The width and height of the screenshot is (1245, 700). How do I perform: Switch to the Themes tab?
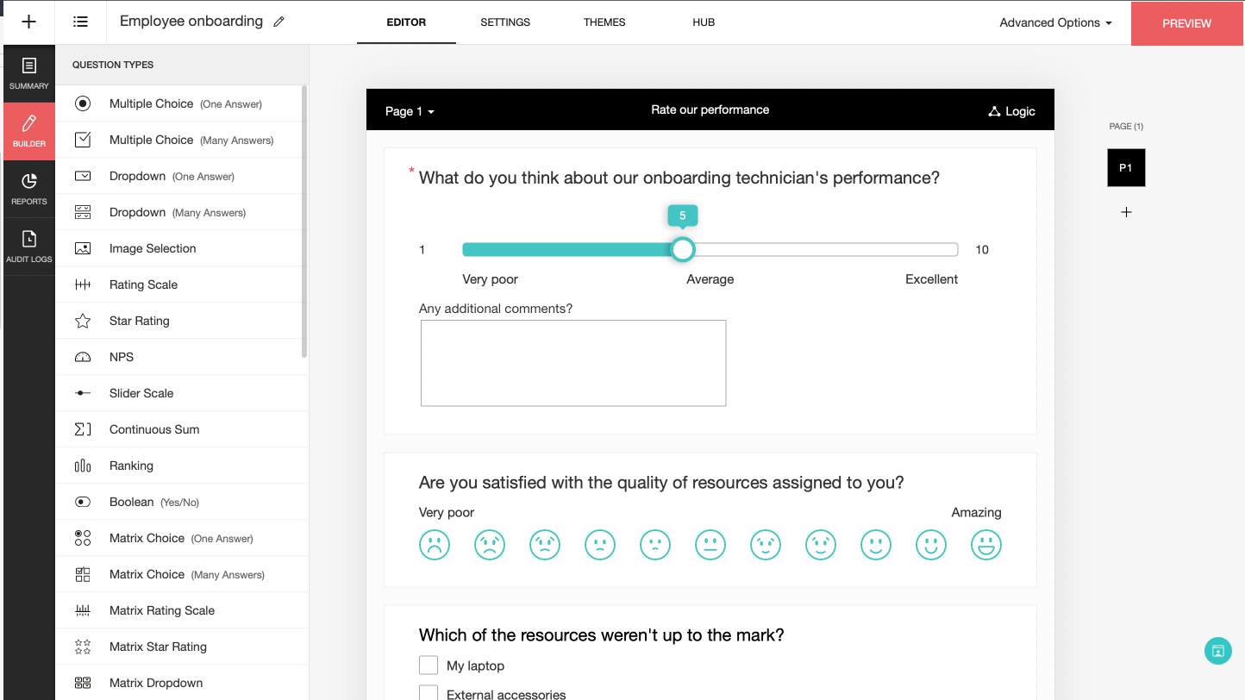click(x=604, y=22)
